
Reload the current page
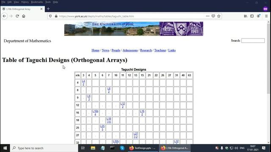(x=17, y=16)
